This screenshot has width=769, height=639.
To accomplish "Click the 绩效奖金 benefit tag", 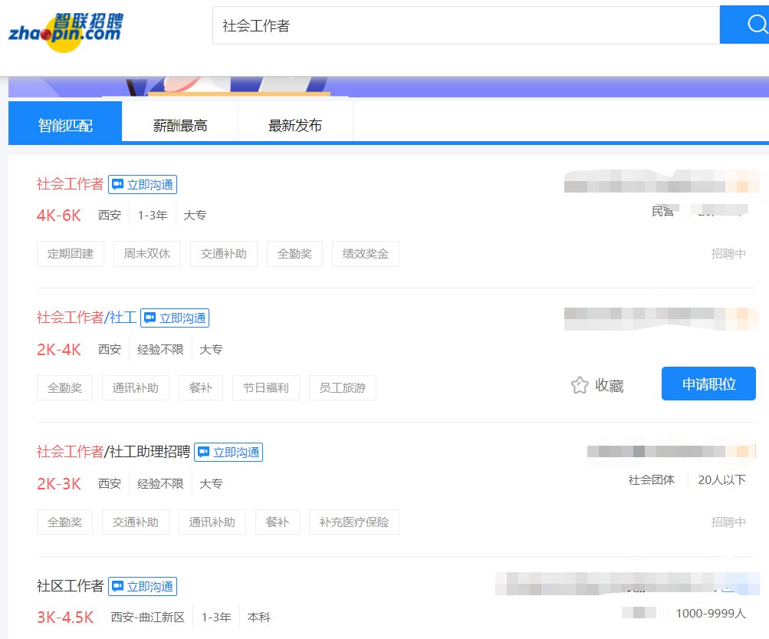I will [365, 254].
